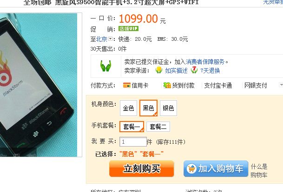
Task: Click the 7-day return icon beside 7天退换
Action: tap(194, 70)
